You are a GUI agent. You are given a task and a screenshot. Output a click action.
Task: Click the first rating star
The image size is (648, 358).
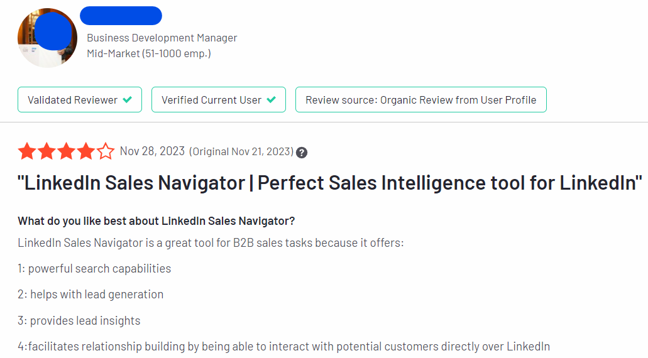click(x=26, y=151)
